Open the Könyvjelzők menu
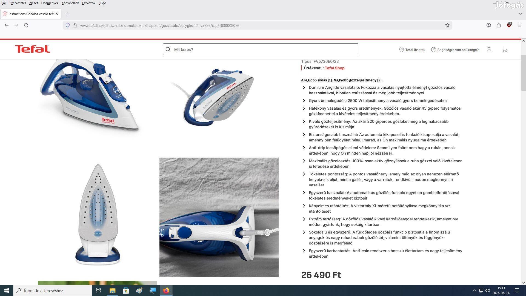This screenshot has height=296, width=526. pos(70,3)
